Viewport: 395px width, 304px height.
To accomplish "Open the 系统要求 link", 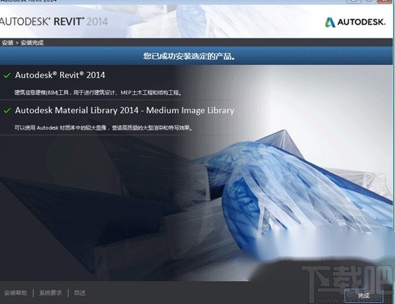I will tap(50, 293).
